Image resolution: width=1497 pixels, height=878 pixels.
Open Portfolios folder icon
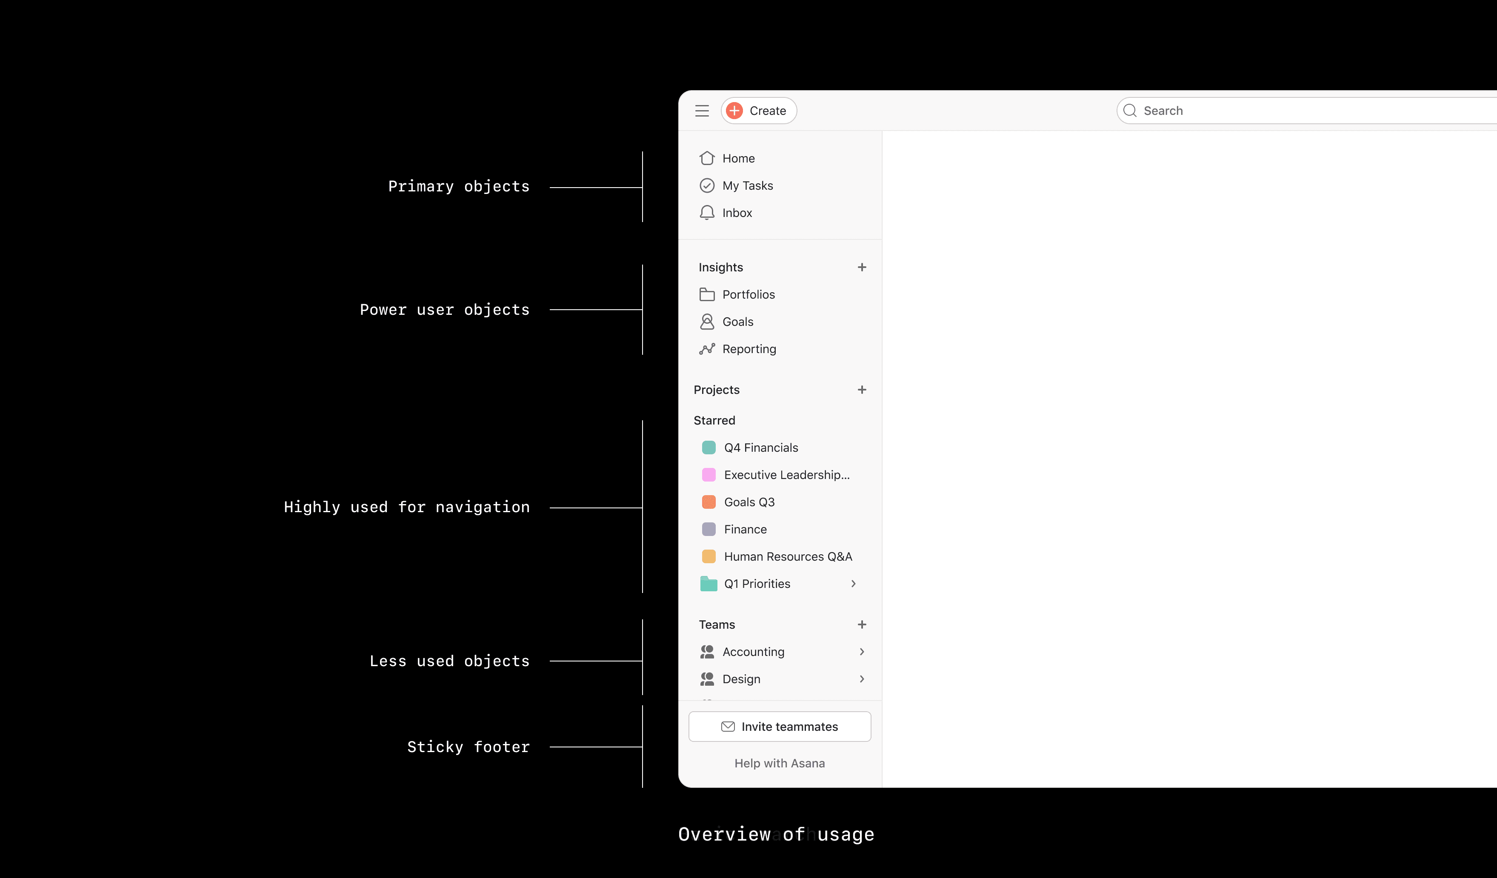click(x=706, y=294)
